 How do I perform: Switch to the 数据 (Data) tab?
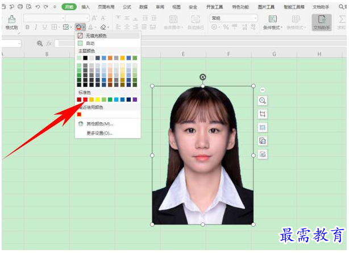[143, 7]
